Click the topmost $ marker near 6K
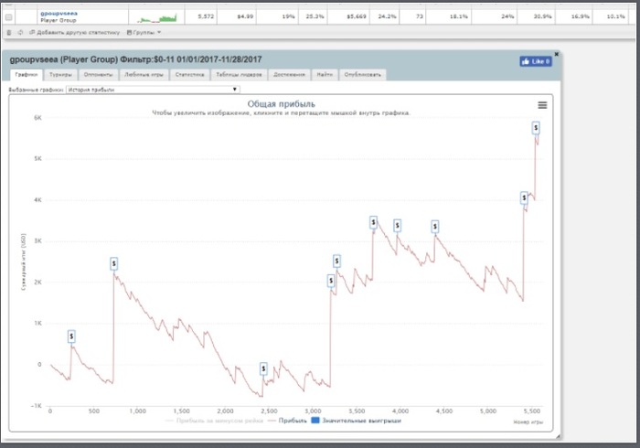This screenshot has width=640, height=448. click(x=536, y=128)
